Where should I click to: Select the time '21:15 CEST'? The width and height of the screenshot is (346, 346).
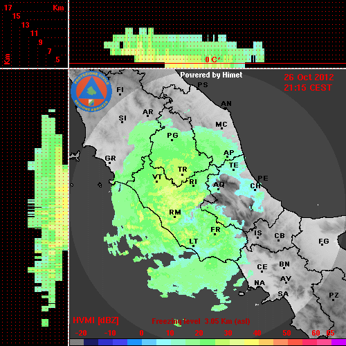coord(308,88)
